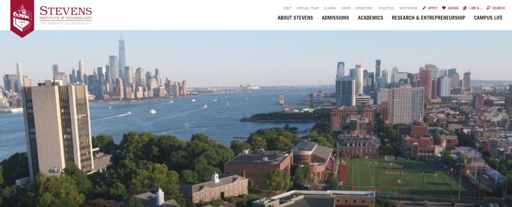Select the Directory link
Viewport: 512px width, 207px height.
(x=364, y=8)
